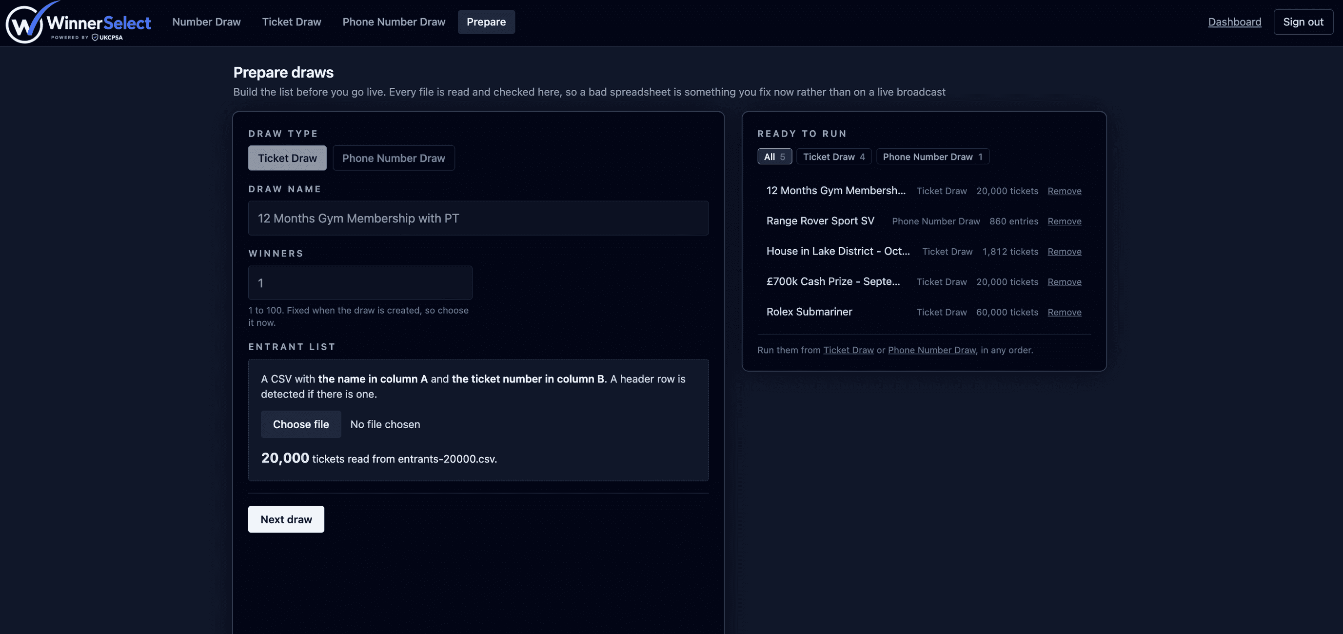
Task: Click the 'Prepare draws' heading
Action: tap(283, 72)
